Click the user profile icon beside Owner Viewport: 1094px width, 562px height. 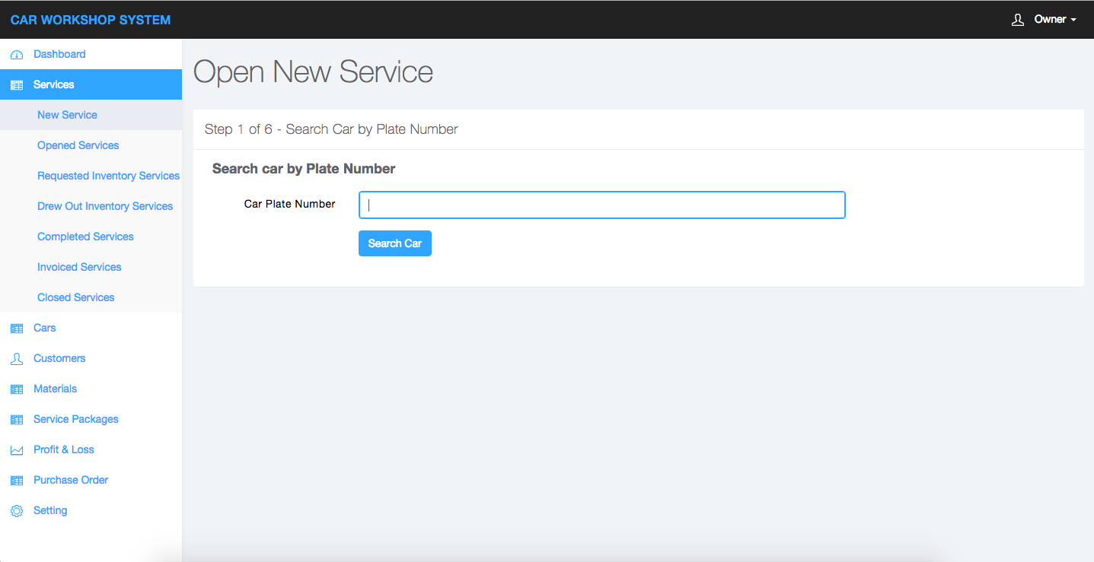(1018, 20)
